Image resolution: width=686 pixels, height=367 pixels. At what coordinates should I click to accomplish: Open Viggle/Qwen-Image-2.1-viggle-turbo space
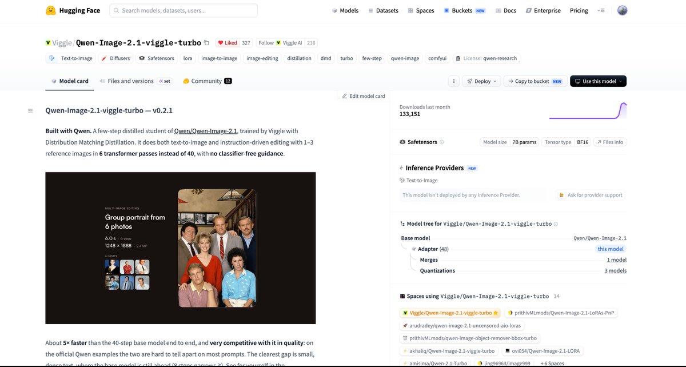tap(450, 313)
